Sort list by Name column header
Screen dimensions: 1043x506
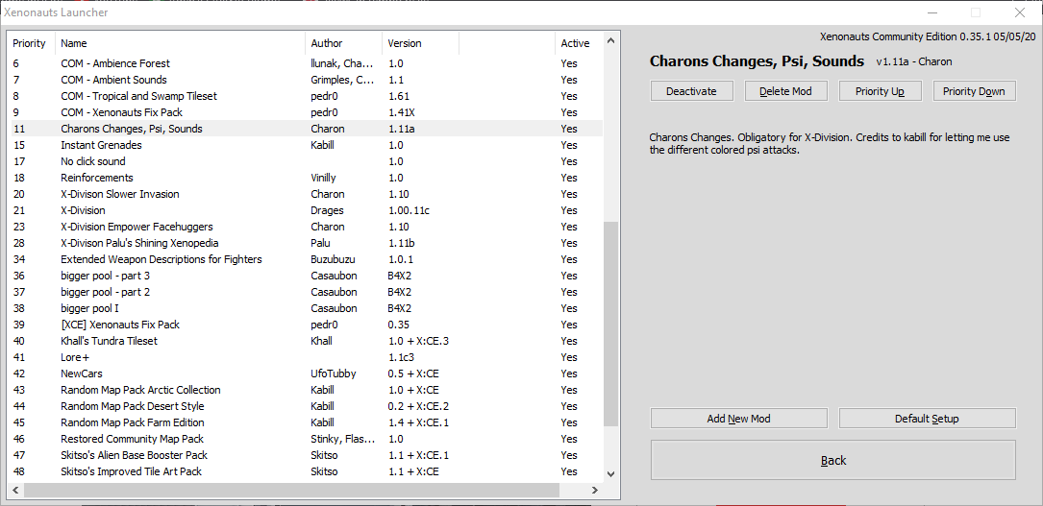181,43
